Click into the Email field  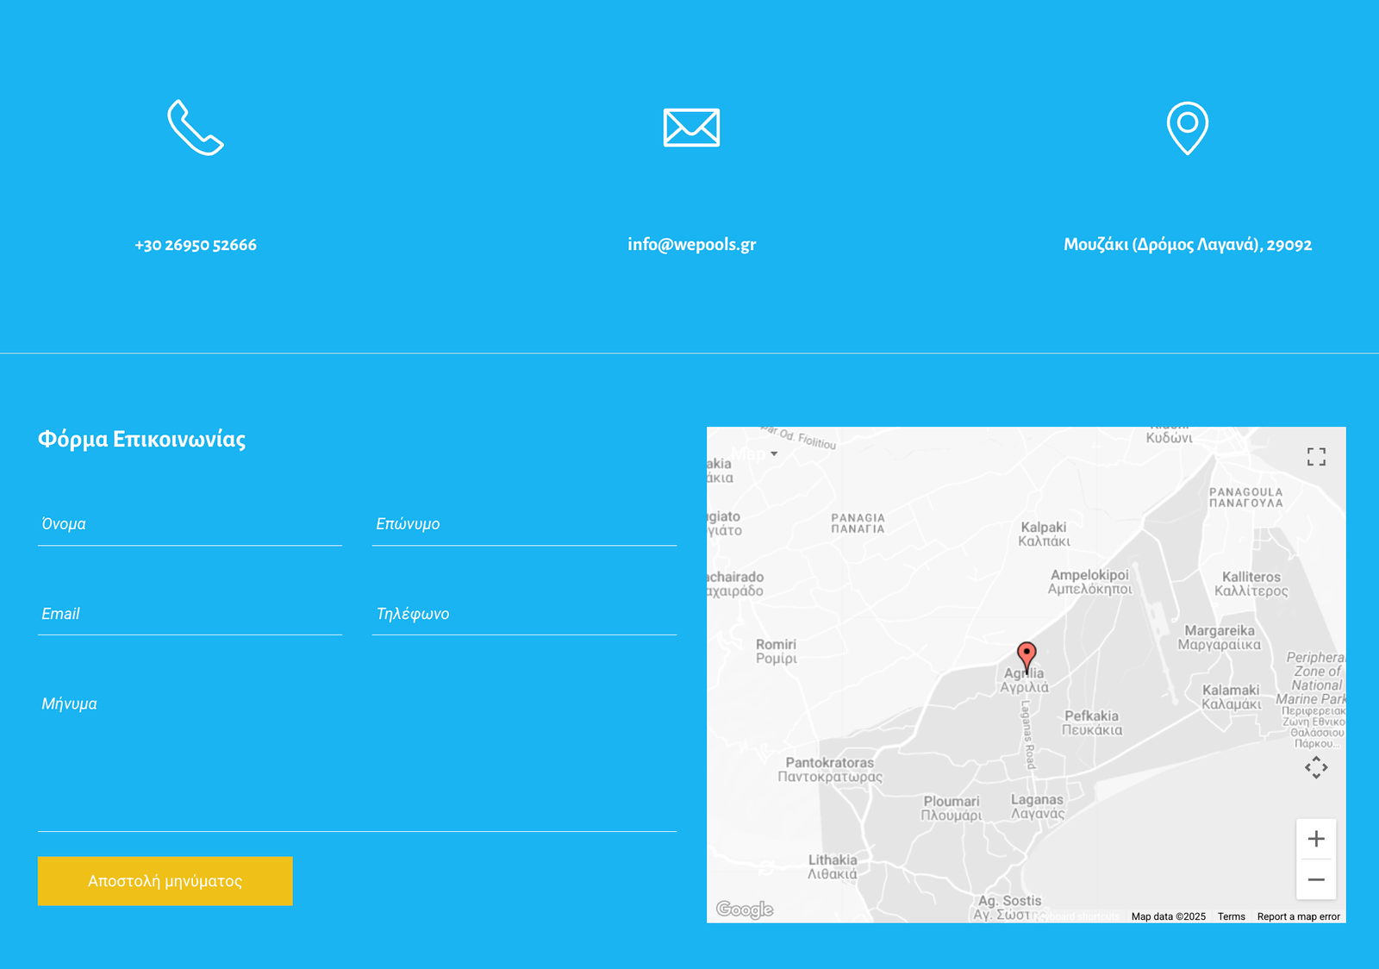190,614
